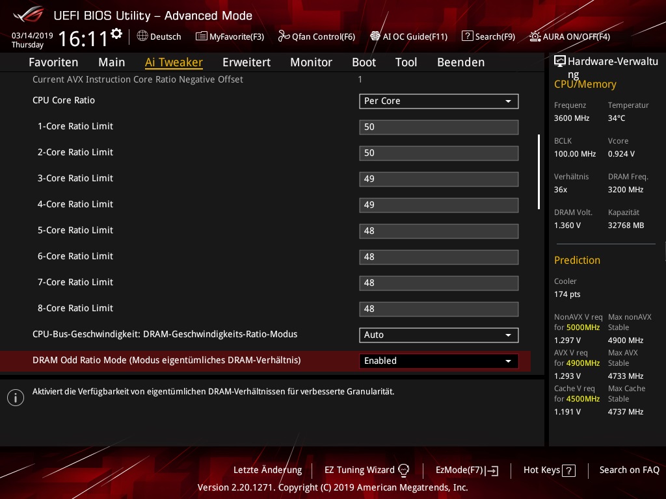Click the 34°C temperature value
The height and width of the screenshot is (499, 666).
[617, 118]
